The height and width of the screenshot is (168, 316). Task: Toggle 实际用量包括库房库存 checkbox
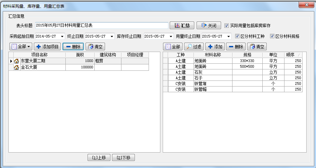pyautogui.click(x=227, y=25)
